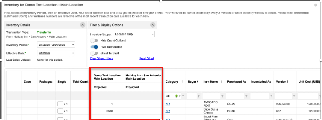Click the Reset Sheet link
Viewport: 322px width, 120px height.
pyautogui.click(x=147, y=58)
